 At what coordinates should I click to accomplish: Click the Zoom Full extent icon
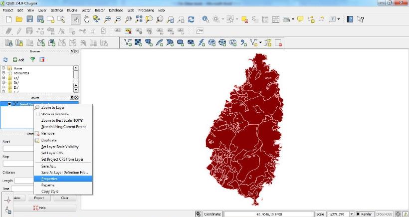tap(139, 19)
